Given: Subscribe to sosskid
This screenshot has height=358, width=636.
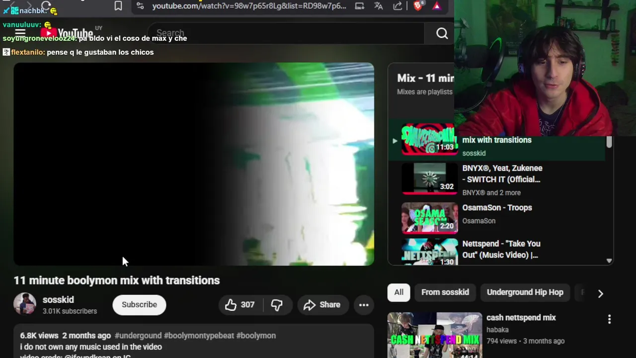Looking at the screenshot, I should (x=139, y=305).
